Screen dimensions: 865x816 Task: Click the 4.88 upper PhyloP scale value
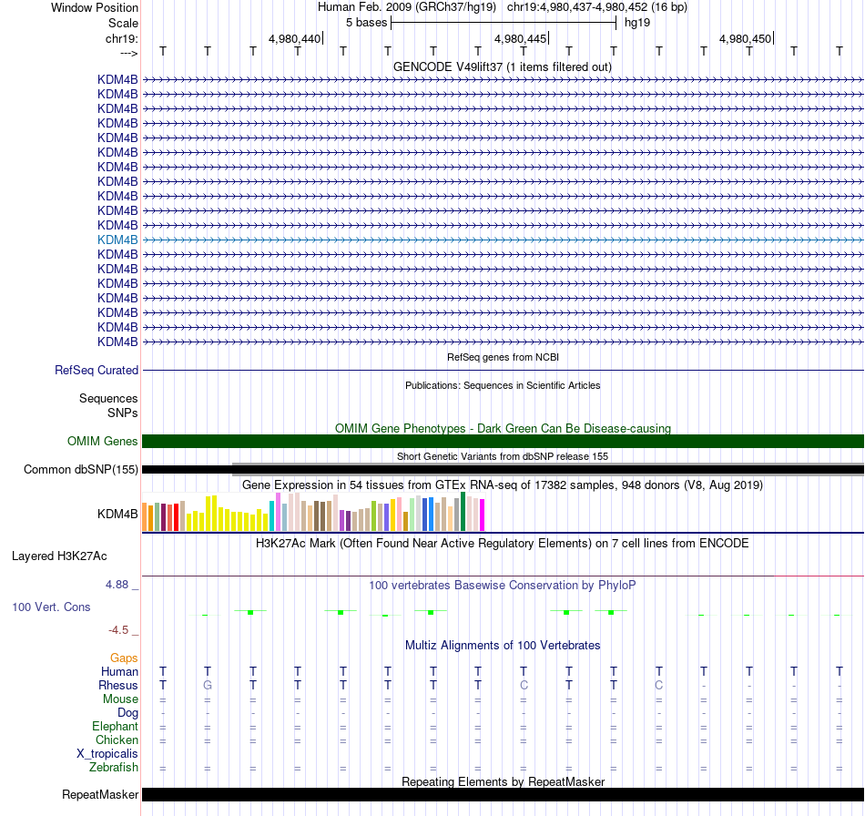pos(117,585)
